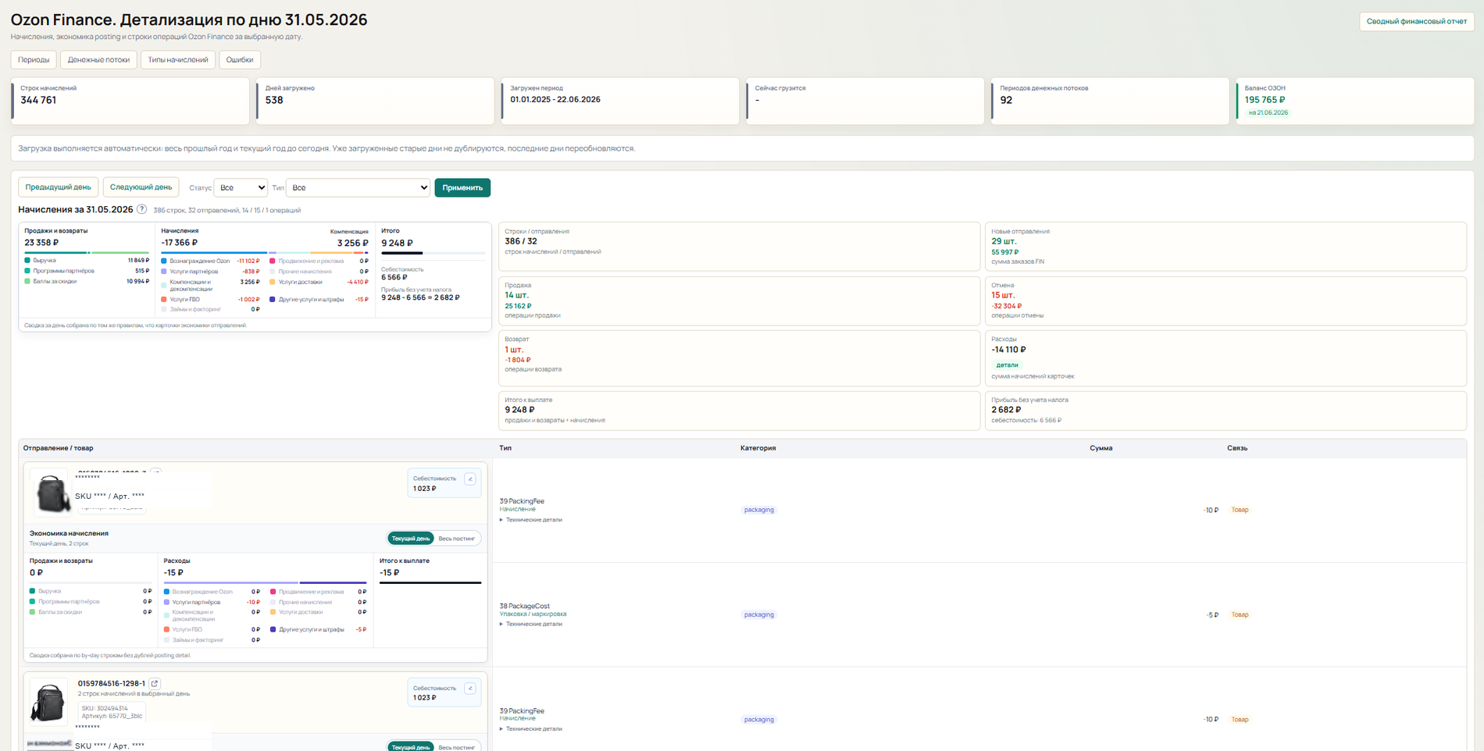Image resolution: width=1484 pixels, height=751 pixels.
Task: Click the Сейчас грузится card
Action: [865, 101]
